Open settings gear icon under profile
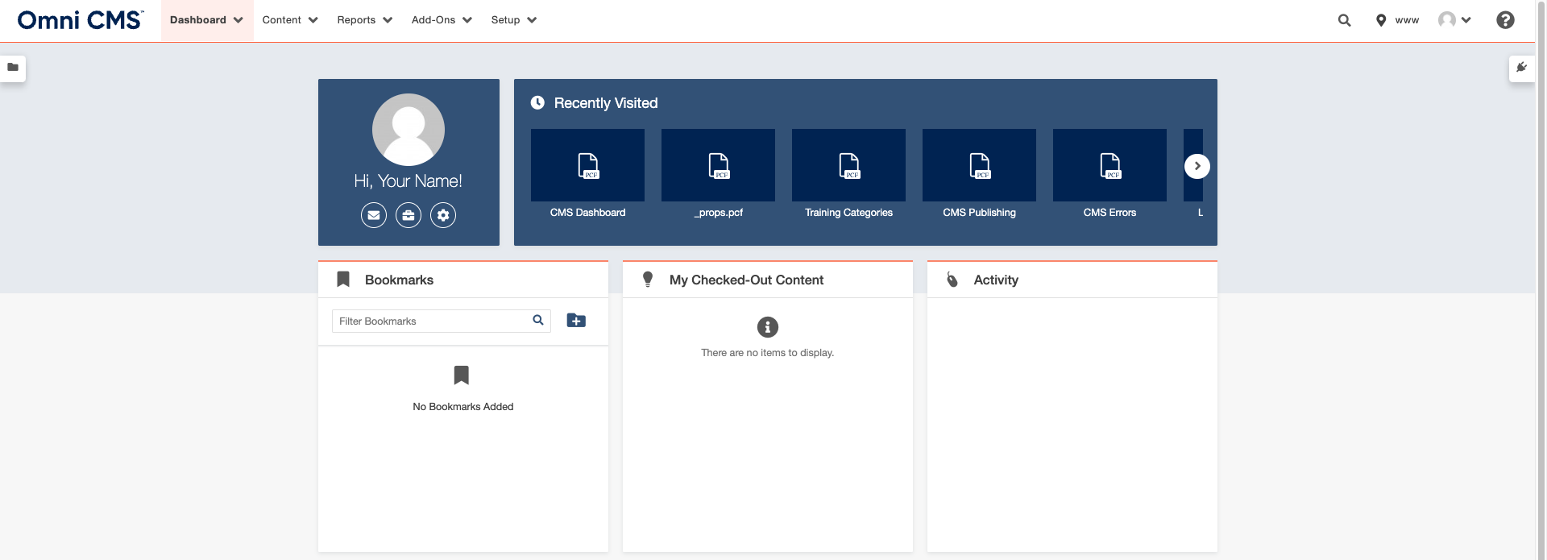This screenshot has height=560, width=1547. click(443, 215)
